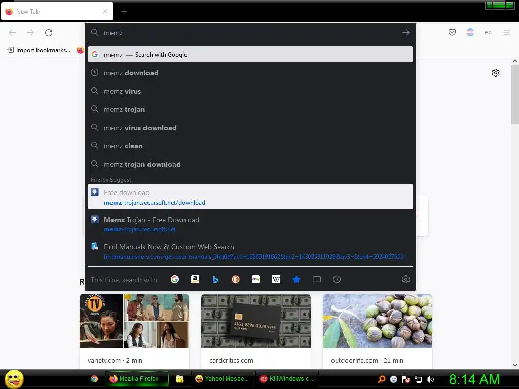Screen dimensions: 519x389
Task: Open the Save to Pocket button
Action: click(452, 32)
